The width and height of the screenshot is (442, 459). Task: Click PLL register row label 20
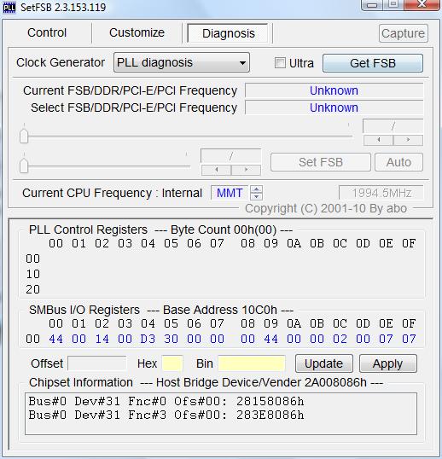[32, 289]
